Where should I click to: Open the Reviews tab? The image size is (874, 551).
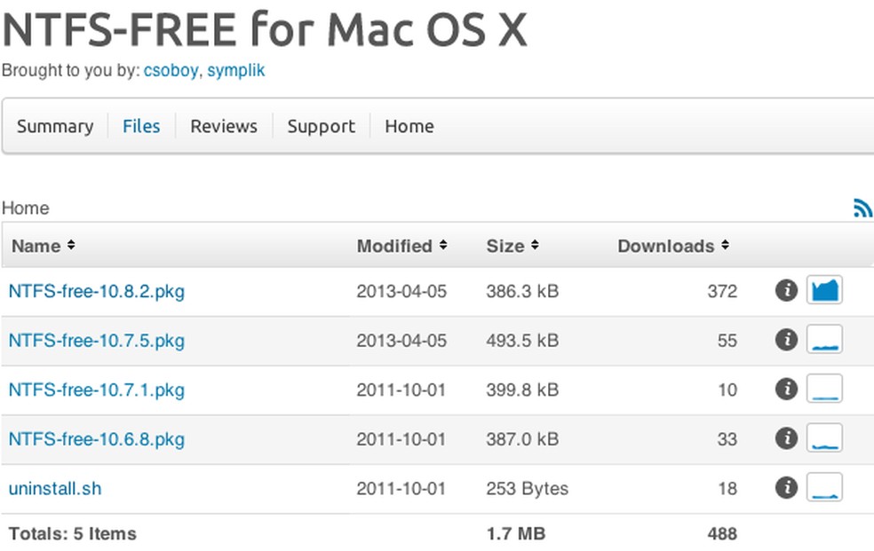pos(223,126)
